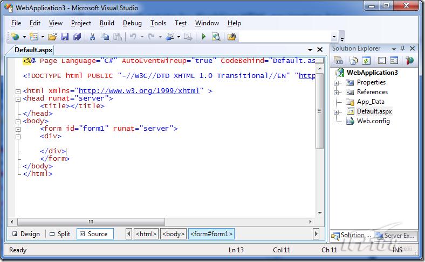Image resolution: width=425 pixels, height=262 pixels.
Task: Open the Debug menu
Action: [132, 23]
